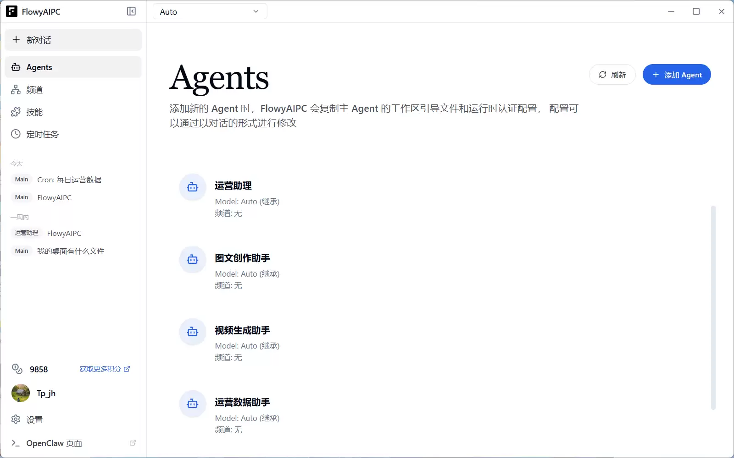Open 定时任务 from the sidebar

(42, 134)
